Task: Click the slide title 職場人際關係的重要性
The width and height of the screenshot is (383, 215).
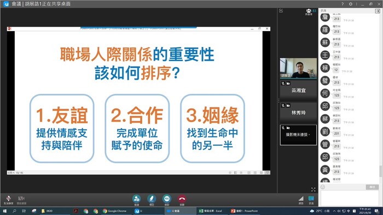Action: tap(137, 55)
